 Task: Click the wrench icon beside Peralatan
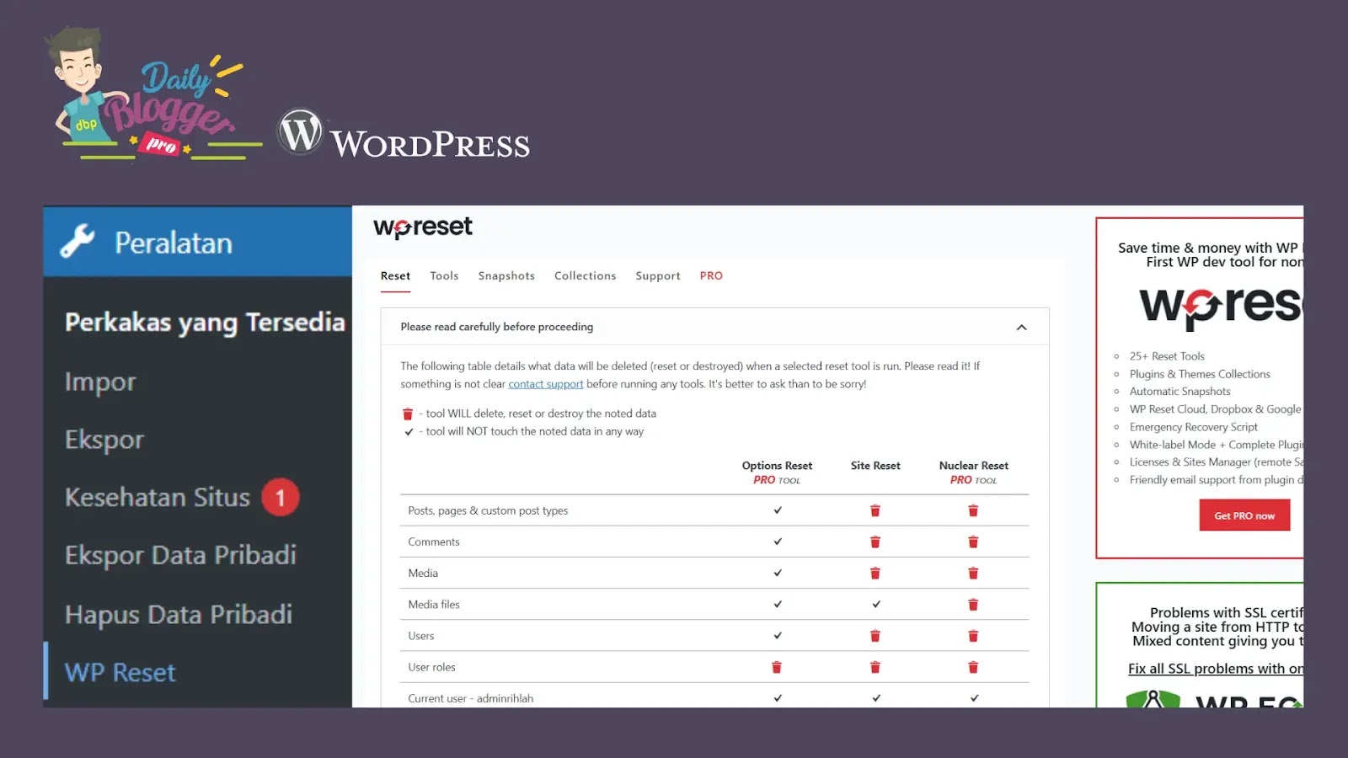pos(78,242)
